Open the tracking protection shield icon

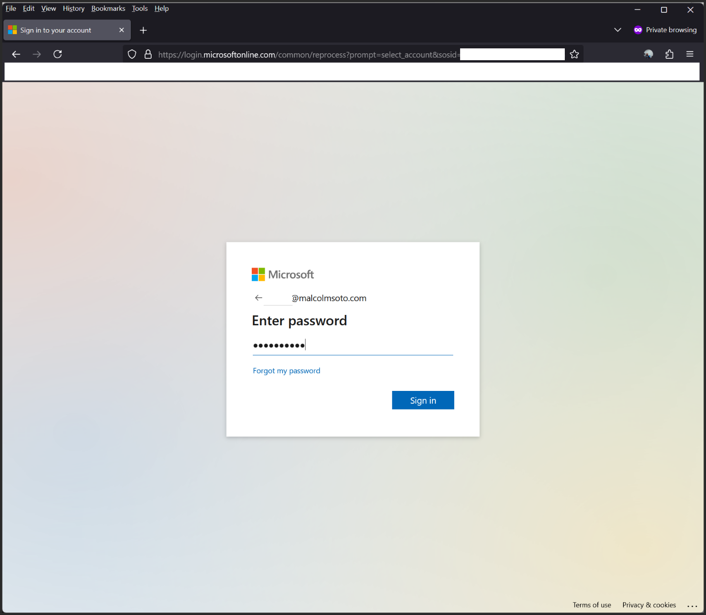point(132,54)
